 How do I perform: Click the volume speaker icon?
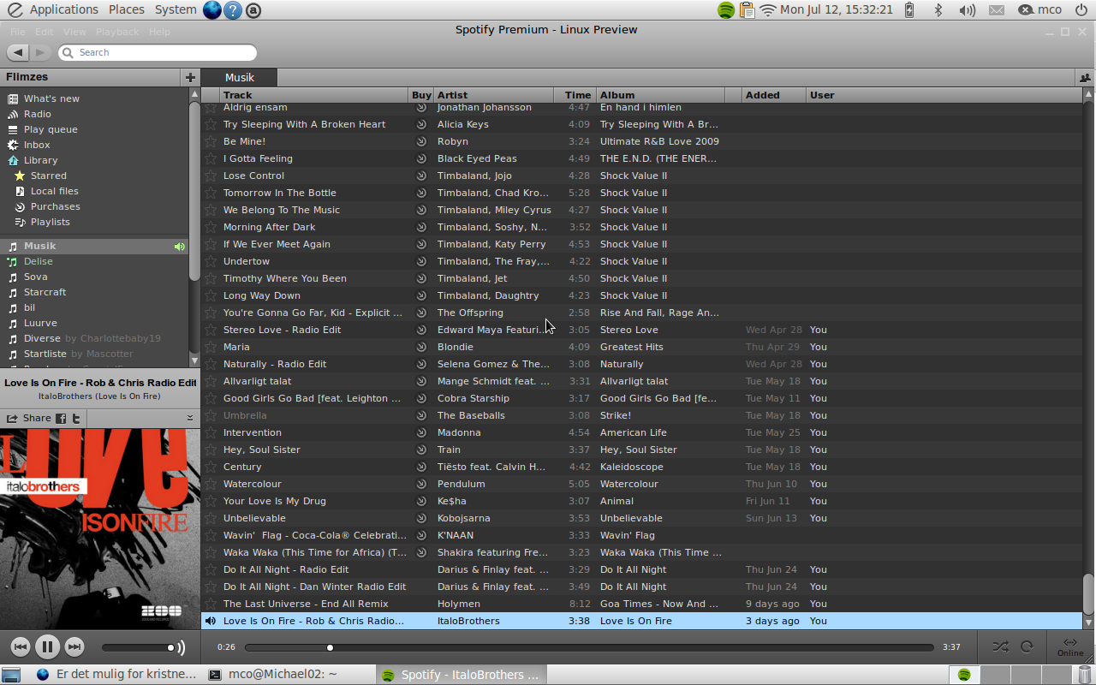181,647
